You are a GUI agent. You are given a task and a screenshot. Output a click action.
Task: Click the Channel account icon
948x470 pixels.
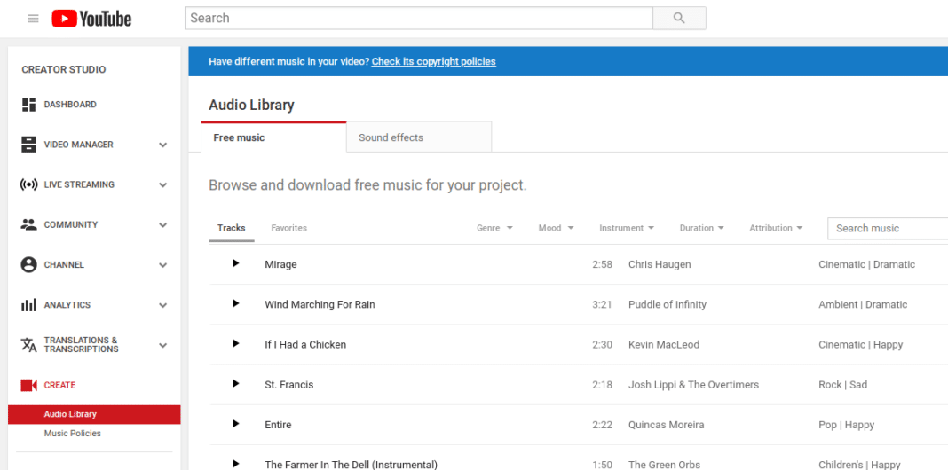(28, 264)
